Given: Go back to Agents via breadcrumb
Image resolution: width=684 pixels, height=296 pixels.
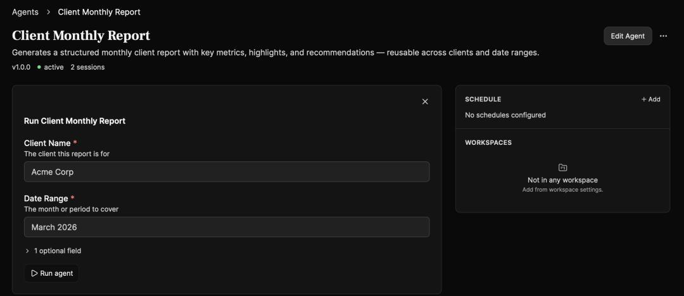Looking at the screenshot, I should tap(25, 12).
